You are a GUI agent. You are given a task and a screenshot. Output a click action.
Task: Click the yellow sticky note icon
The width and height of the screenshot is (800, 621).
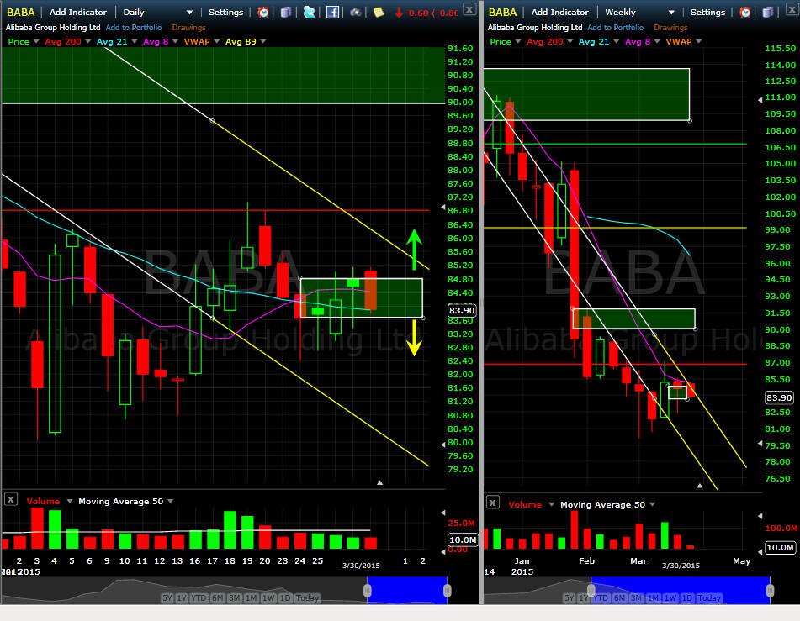pos(379,13)
